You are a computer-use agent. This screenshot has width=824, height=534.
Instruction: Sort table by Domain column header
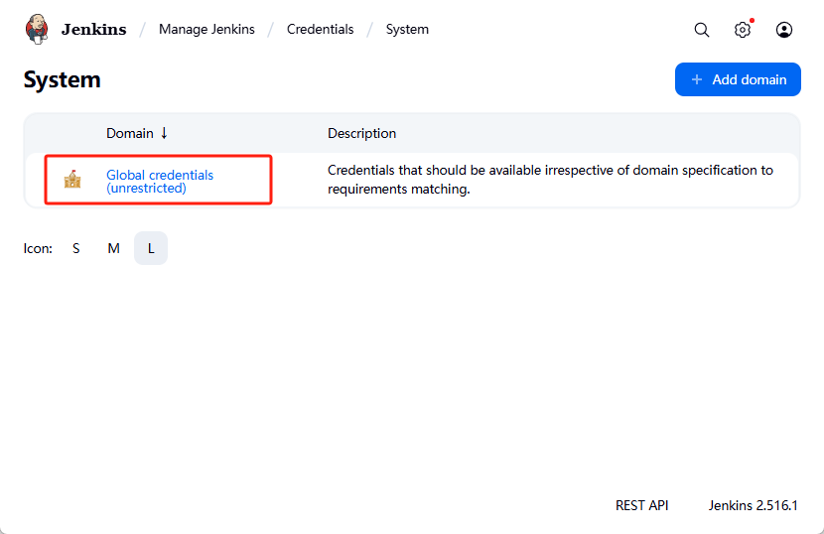(x=130, y=133)
